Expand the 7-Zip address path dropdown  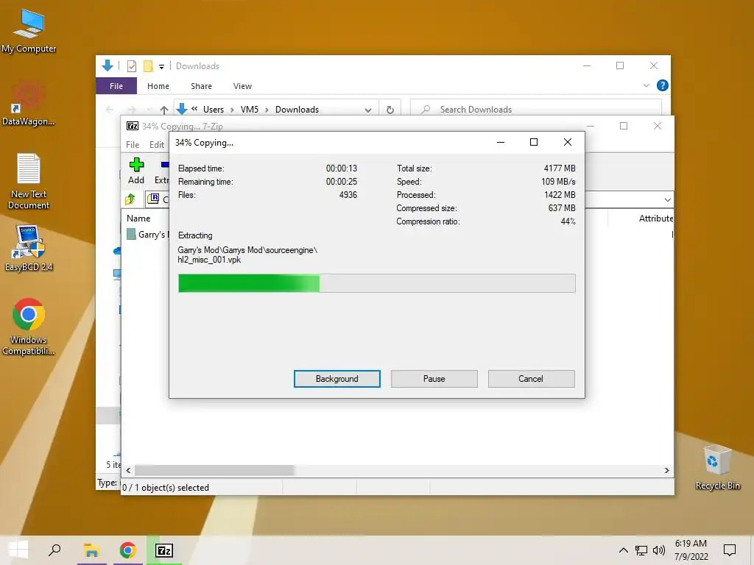point(667,199)
